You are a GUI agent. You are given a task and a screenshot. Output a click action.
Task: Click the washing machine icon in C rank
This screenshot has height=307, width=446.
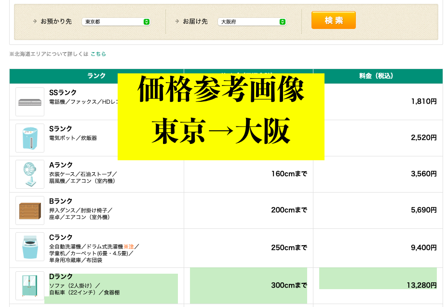coord(30,247)
